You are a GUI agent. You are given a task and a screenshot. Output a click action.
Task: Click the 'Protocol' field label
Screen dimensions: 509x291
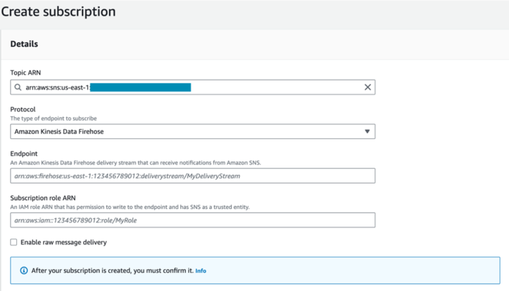click(x=23, y=109)
